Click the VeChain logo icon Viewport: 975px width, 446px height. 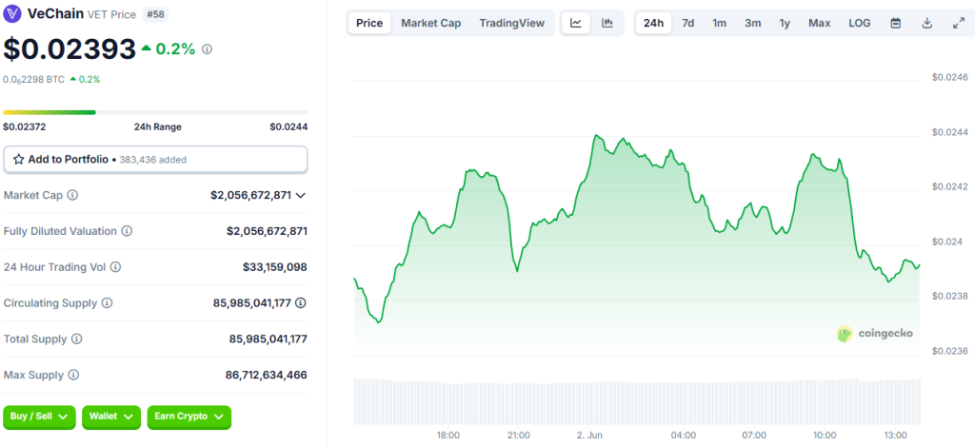[11, 13]
